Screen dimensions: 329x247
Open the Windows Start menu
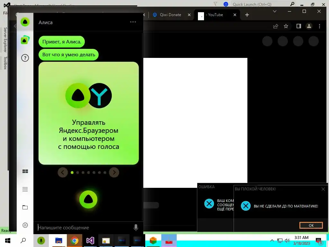[x=8, y=241]
